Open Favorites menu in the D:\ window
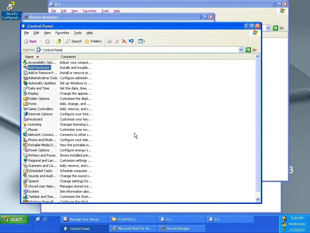The height and width of the screenshot is (233, 310). [89, 11]
